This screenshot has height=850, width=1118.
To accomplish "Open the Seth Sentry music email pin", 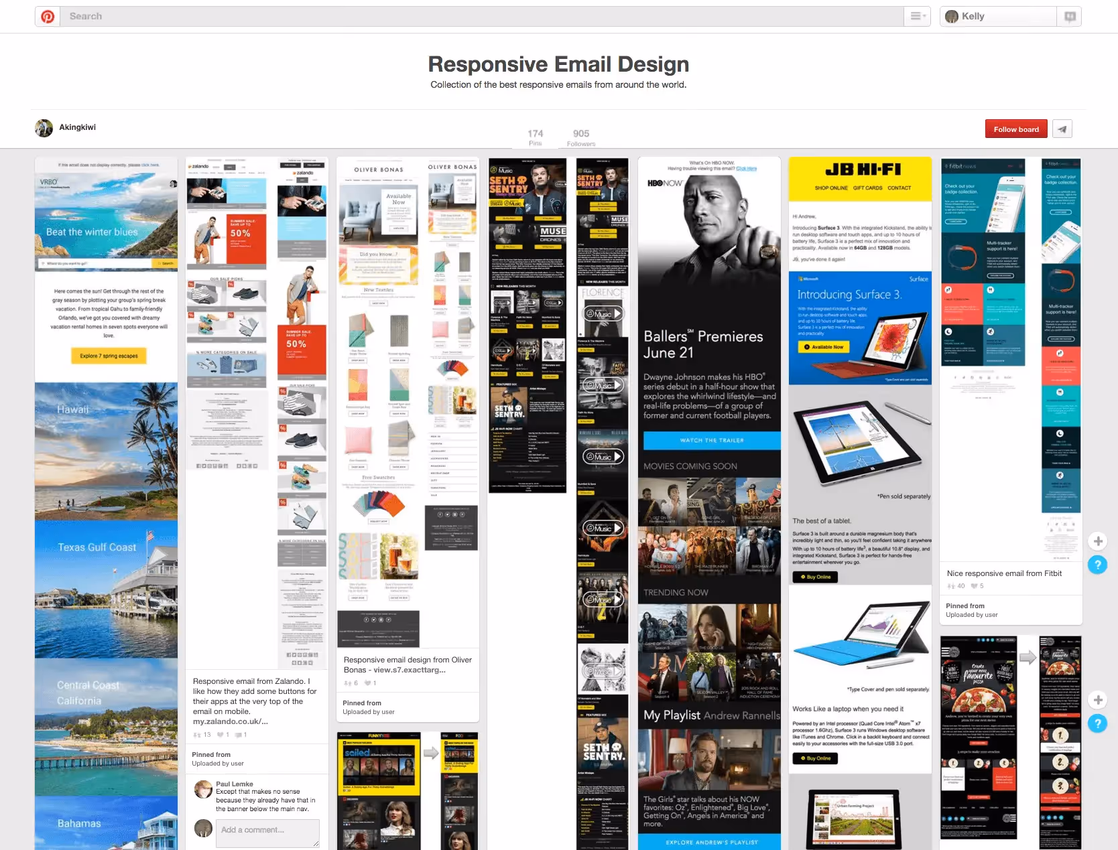I will (558, 503).
